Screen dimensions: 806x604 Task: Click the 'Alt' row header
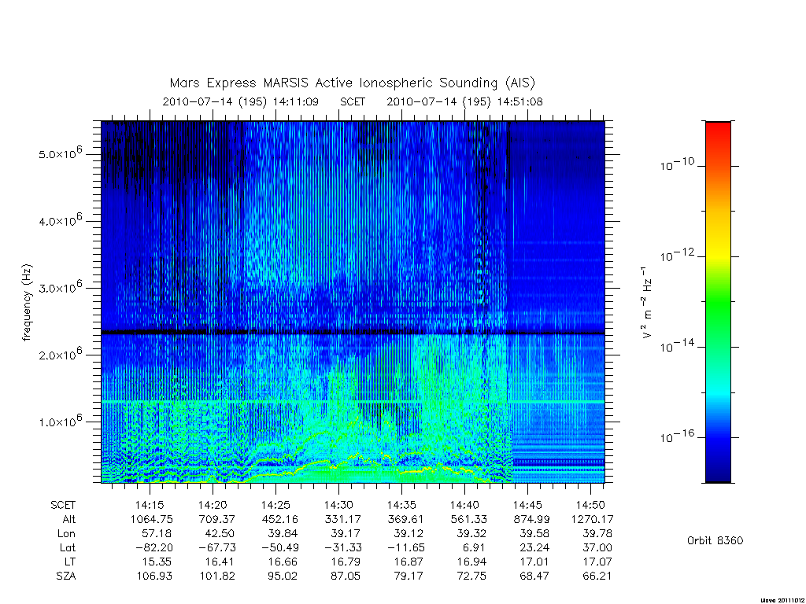coord(69,519)
